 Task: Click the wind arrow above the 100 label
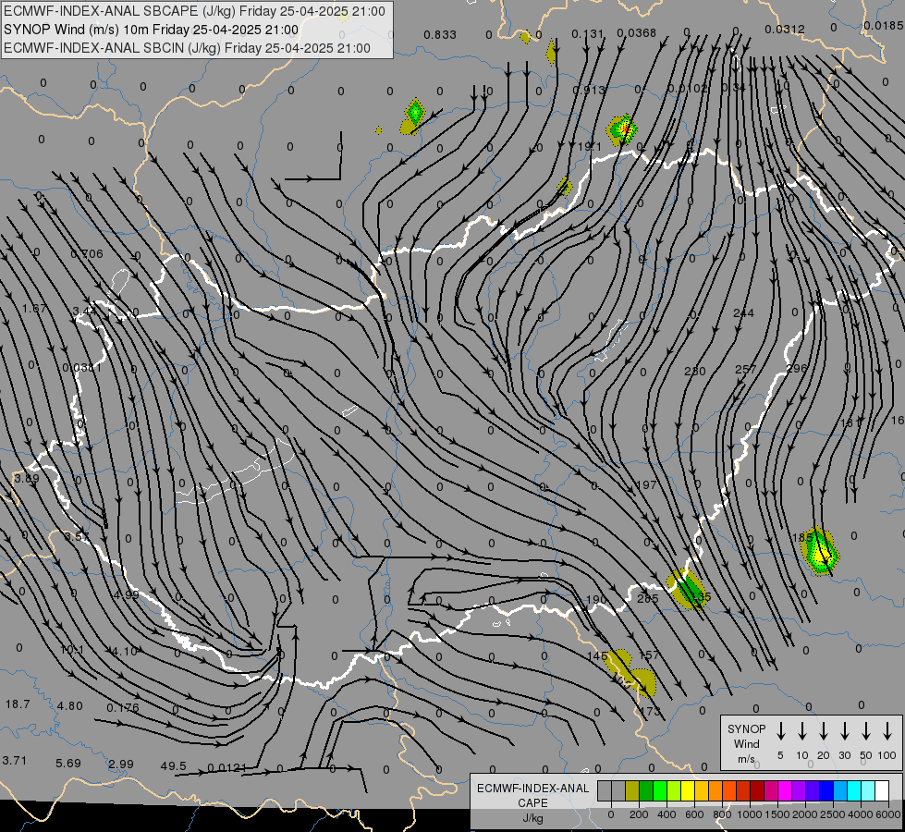[887, 731]
